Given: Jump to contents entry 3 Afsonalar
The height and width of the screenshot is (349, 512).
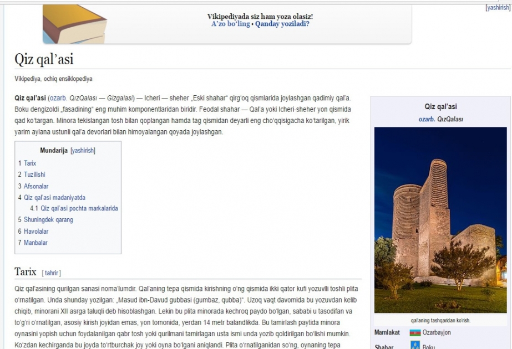Looking at the screenshot, I should [36, 186].
